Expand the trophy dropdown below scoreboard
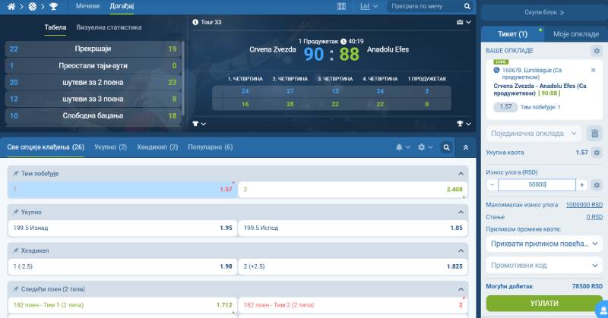608x318 pixels. 464,124
